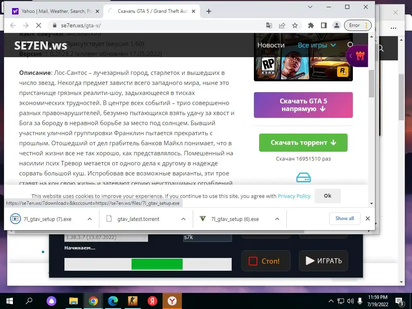Viewport: 412px width, 309px height.
Task: Open Windows taskbar search
Action: [29, 301]
